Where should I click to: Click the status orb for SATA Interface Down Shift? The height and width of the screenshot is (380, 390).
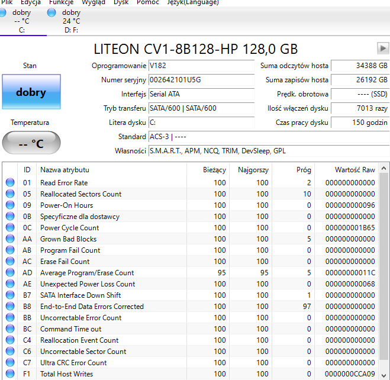pos(10,295)
